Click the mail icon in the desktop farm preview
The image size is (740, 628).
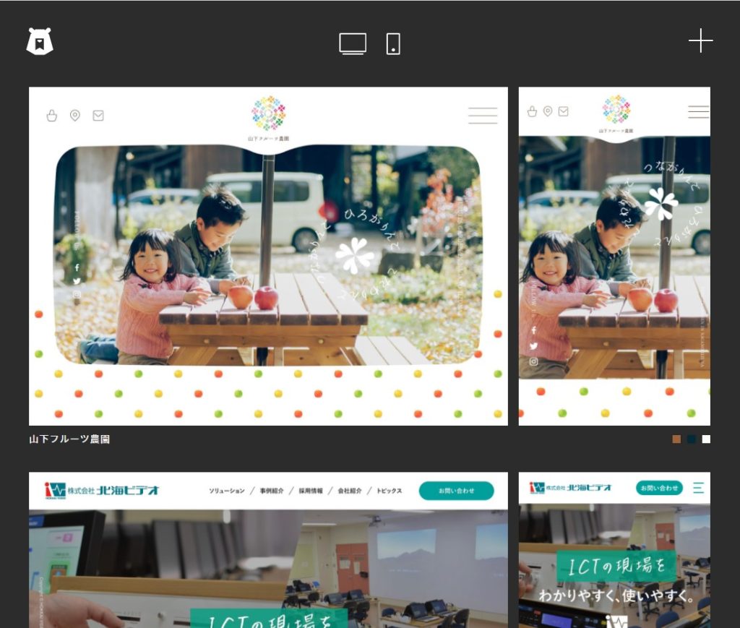(98, 116)
